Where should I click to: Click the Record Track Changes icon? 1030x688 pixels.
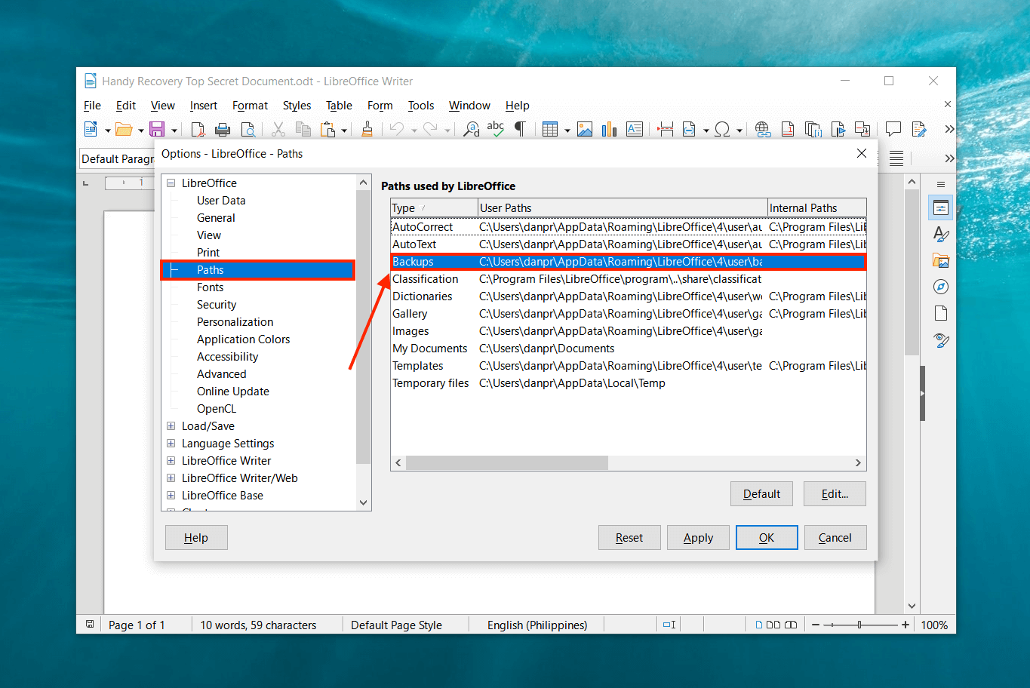918,129
